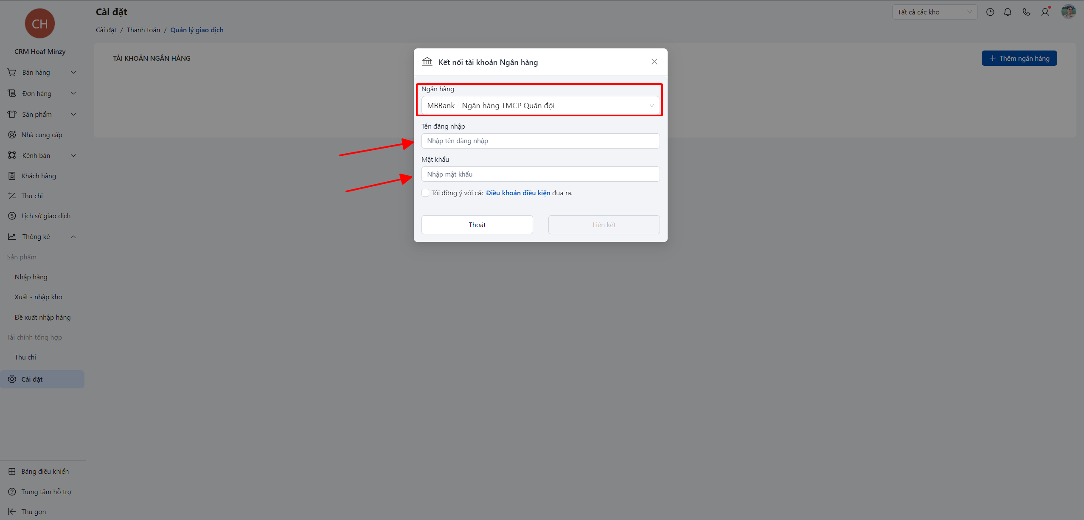Open Trung tâm hỗ trợ help icon

point(12,492)
